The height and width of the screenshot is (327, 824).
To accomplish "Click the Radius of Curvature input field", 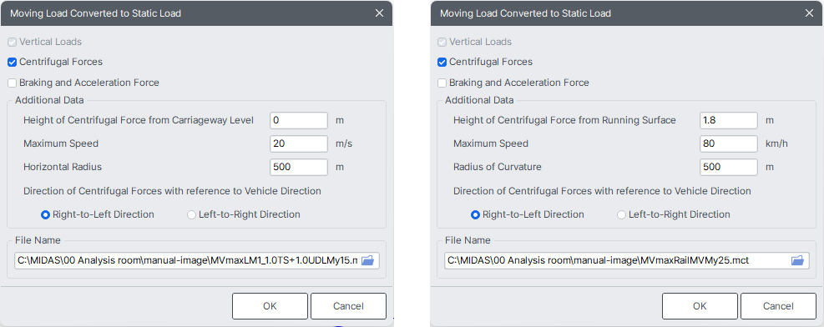I will click(x=729, y=168).
